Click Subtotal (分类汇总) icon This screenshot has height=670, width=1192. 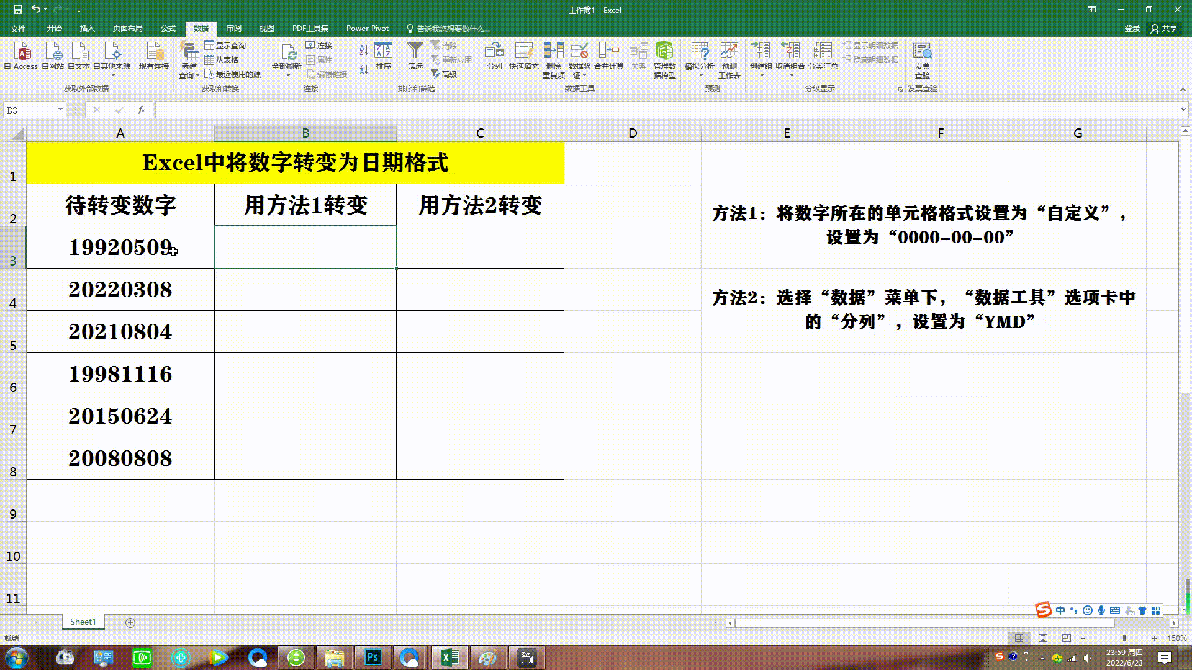pyautogui.click(x=823, y=56)
